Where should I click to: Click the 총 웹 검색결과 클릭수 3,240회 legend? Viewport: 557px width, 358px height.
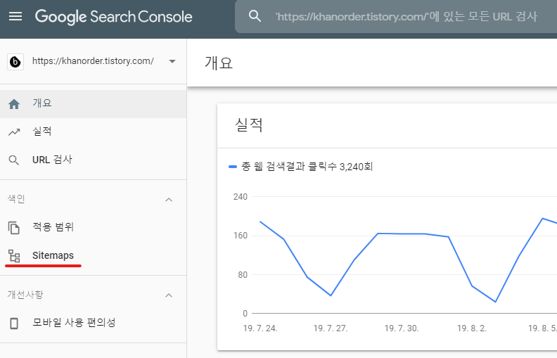coord(307,167)
